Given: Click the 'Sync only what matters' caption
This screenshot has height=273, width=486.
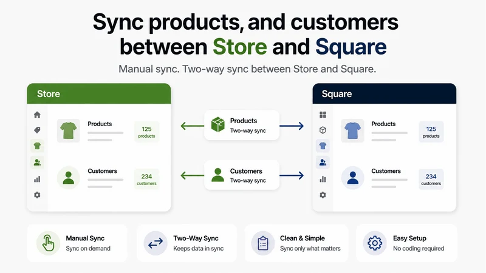Looking at the screenshot, I should click(x=310, y=248).
